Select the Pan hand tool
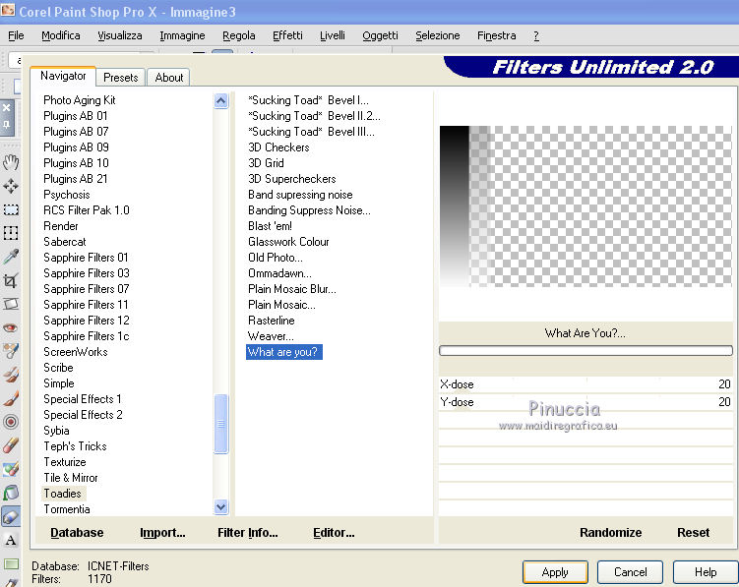 tap(11, 162)
